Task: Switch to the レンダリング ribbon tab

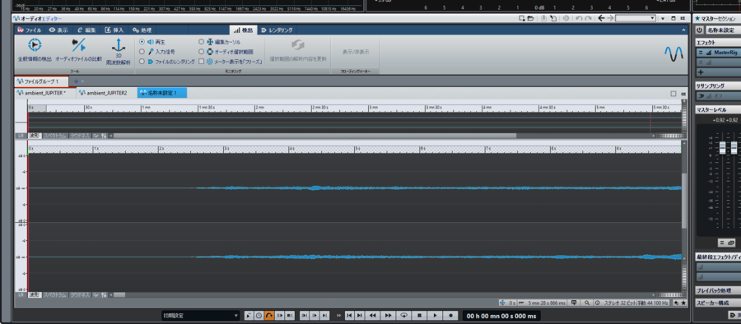Action: (277, 30)
